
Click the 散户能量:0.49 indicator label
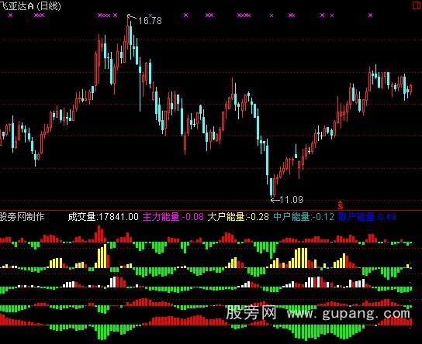[367, 216]
